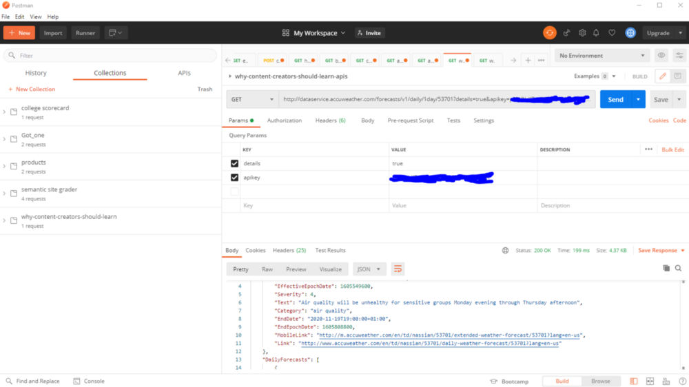Switch to two-pane view icon

coord(650,381)
